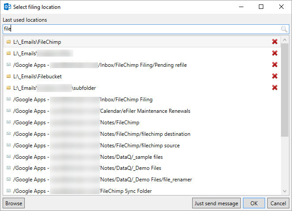Click the mail icon beside Pending refile
This screenshot has height=211, width=292.
point(8,65)
